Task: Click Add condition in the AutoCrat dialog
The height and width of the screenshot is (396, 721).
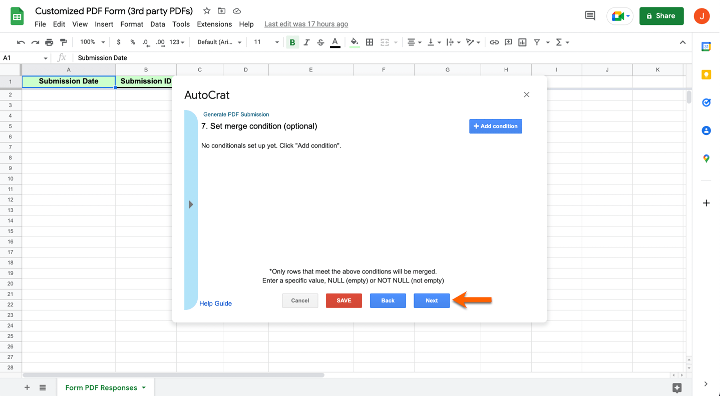Action: [x=496, y=126]
